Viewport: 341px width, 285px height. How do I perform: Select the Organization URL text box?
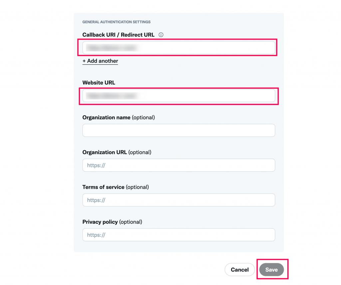[x=179, y=165]
